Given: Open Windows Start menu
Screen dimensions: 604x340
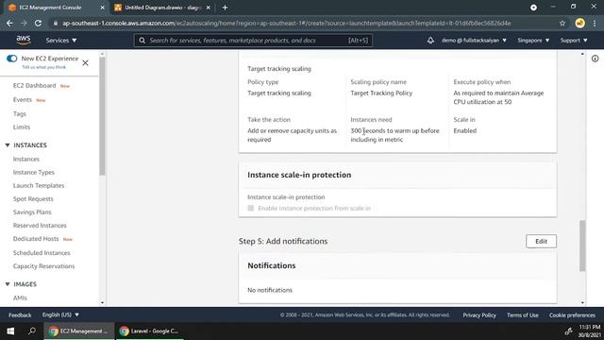Looking at the screenshot, I should click(10, 331).
